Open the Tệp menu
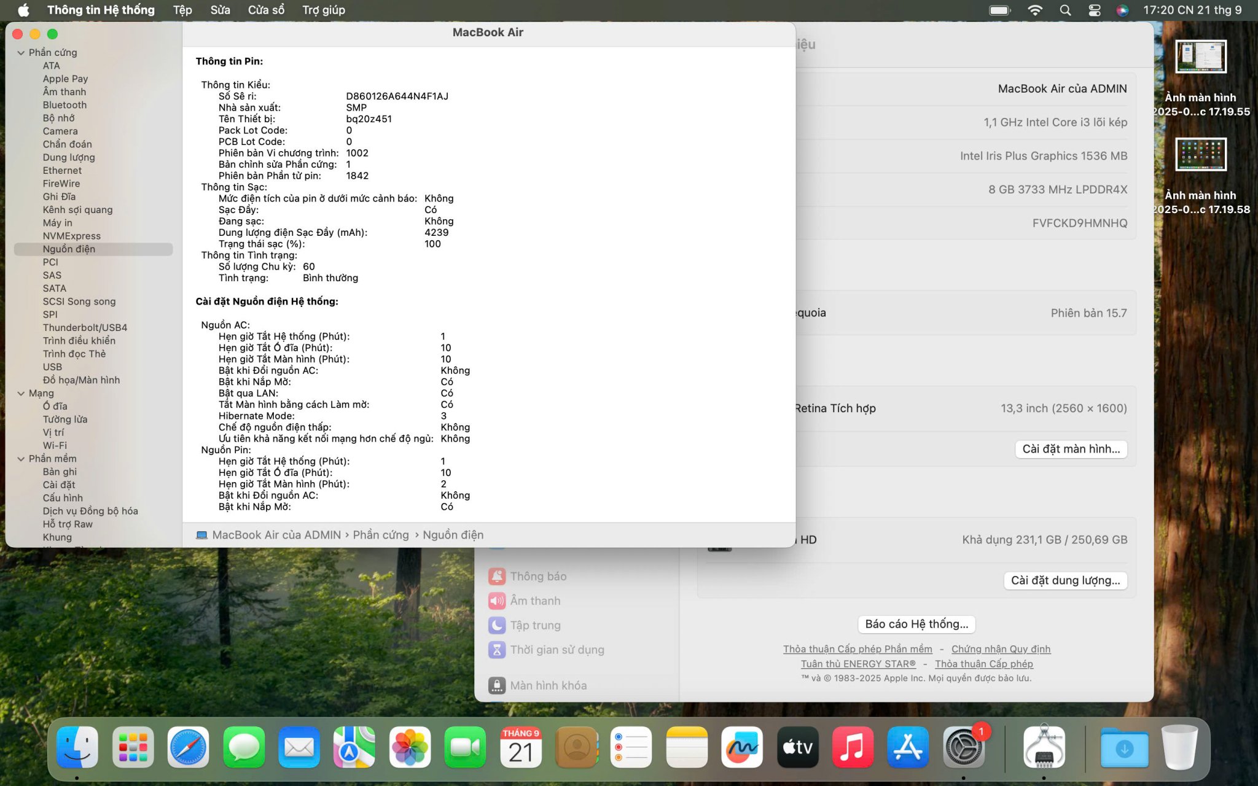The width and height of the screenshot is (1258, 786). point(182,10)
